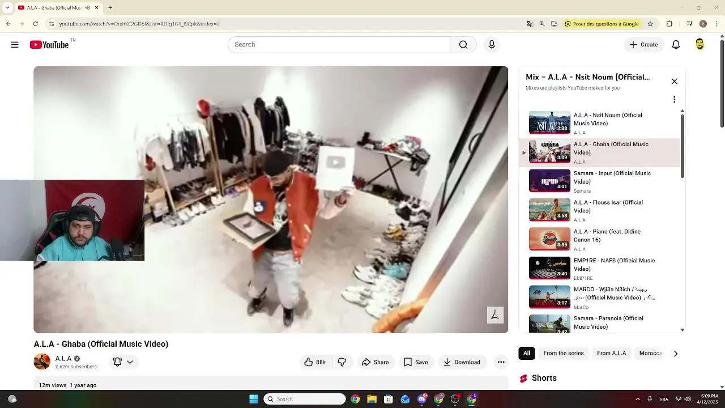Open Mix playlist three-dot options
725x408 pixels.
pyautogui.click(x=674, y=100)
